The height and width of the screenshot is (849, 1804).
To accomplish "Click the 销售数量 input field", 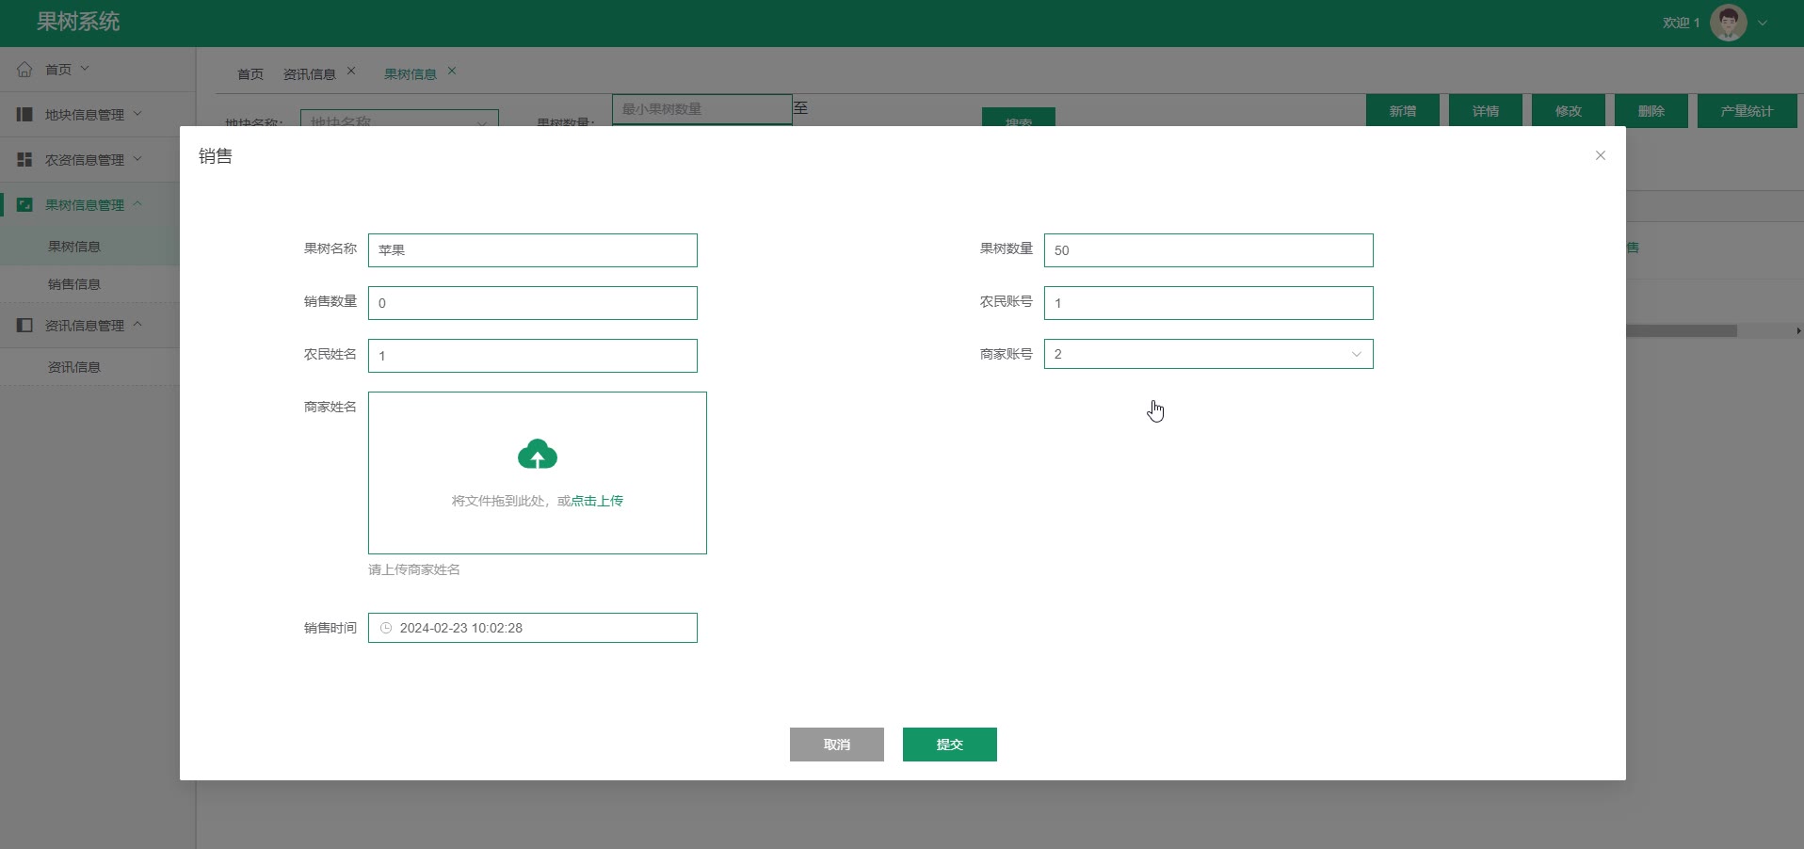I will click(532, 303).
